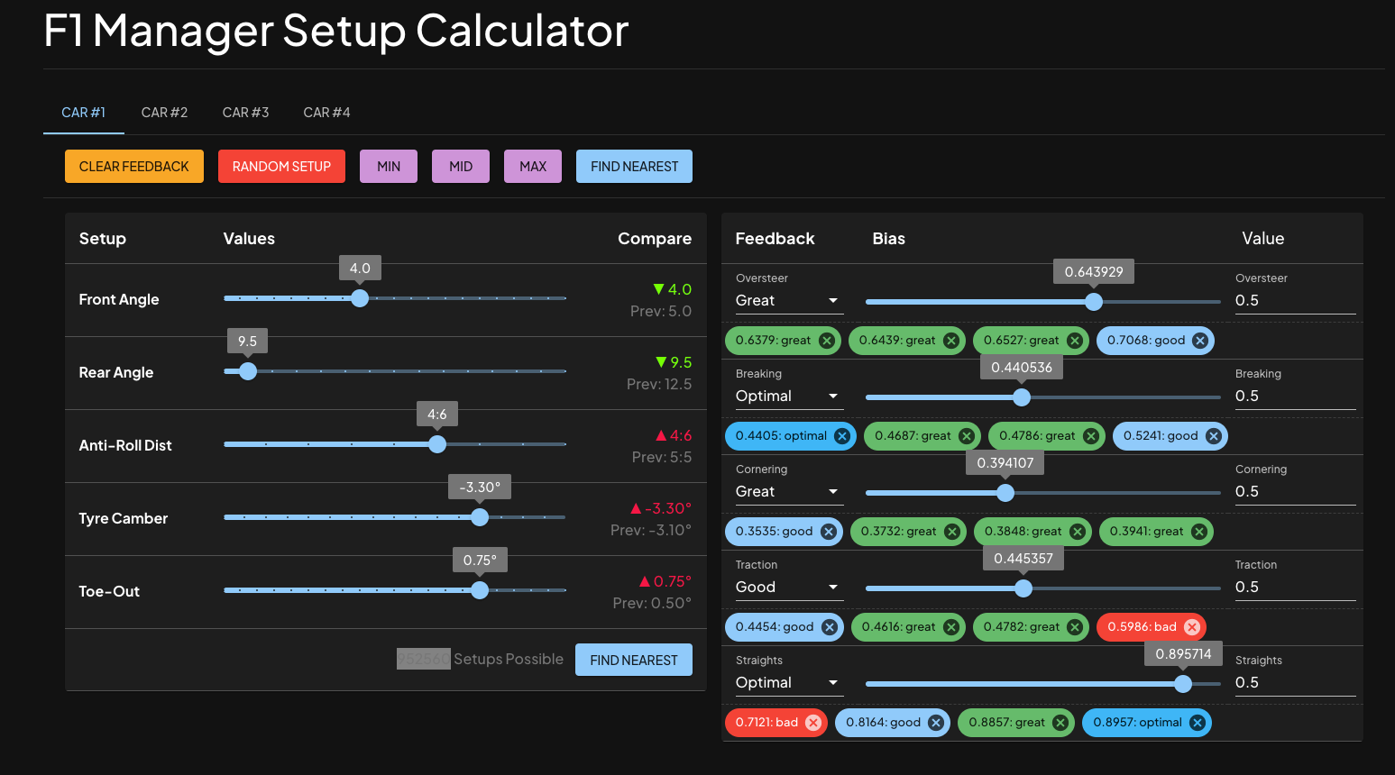Viewport: 1395px width, 775px height.
Task: Remove the 0.7121: bad straights chip
Action: (812, 723)
